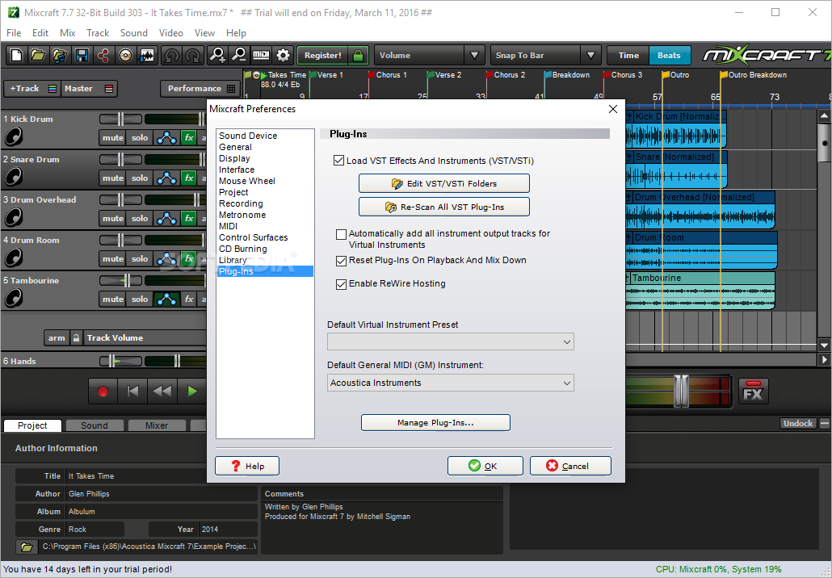
Task: Click the green lock icon beside Register
Action: (x=358, y=55)
